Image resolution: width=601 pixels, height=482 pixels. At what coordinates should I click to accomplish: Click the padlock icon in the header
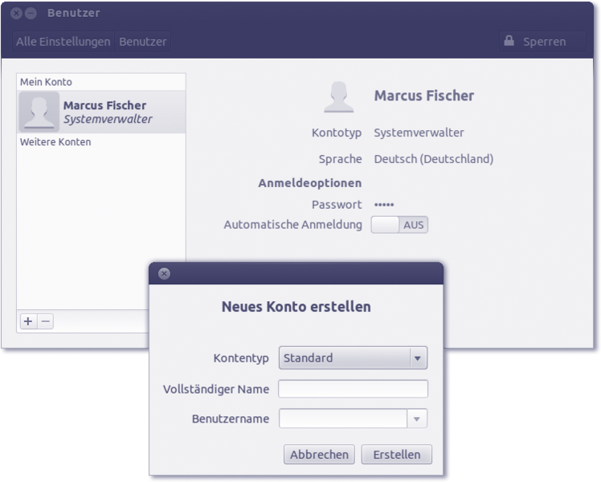pos(509,41)
